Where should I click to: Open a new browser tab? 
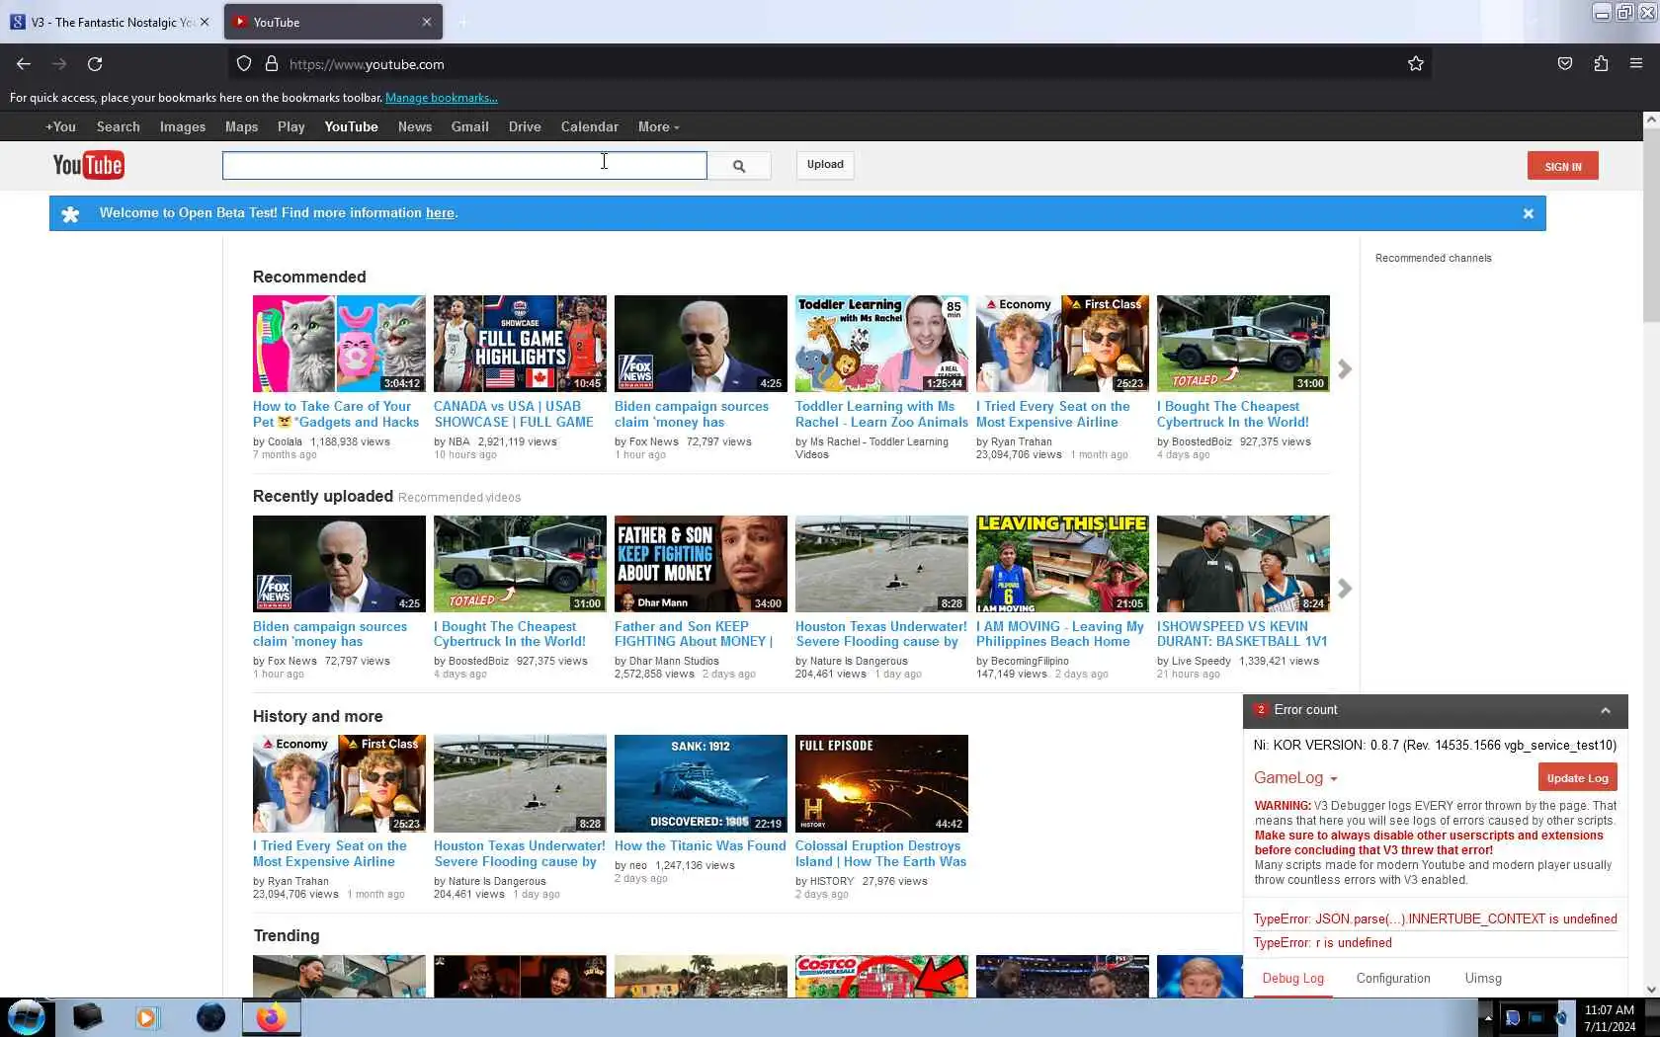coord(462,22)
